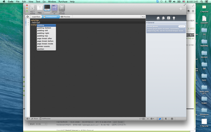Click the split editor plus-lines icon
211x132 pixels.
(143, 17)
